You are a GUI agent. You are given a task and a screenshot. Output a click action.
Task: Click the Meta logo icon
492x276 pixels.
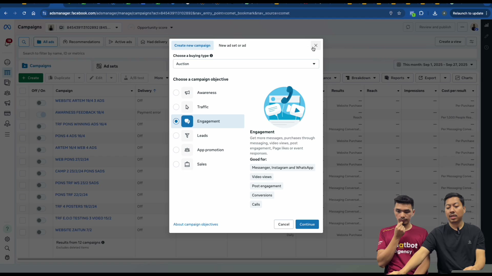pos(7,27)
